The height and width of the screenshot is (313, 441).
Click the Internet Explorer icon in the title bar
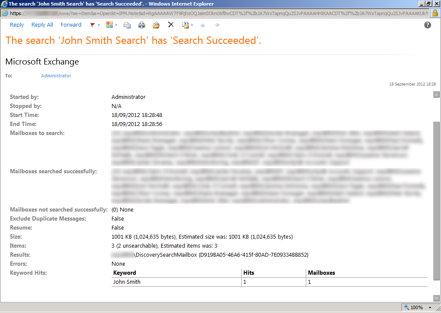4,4
